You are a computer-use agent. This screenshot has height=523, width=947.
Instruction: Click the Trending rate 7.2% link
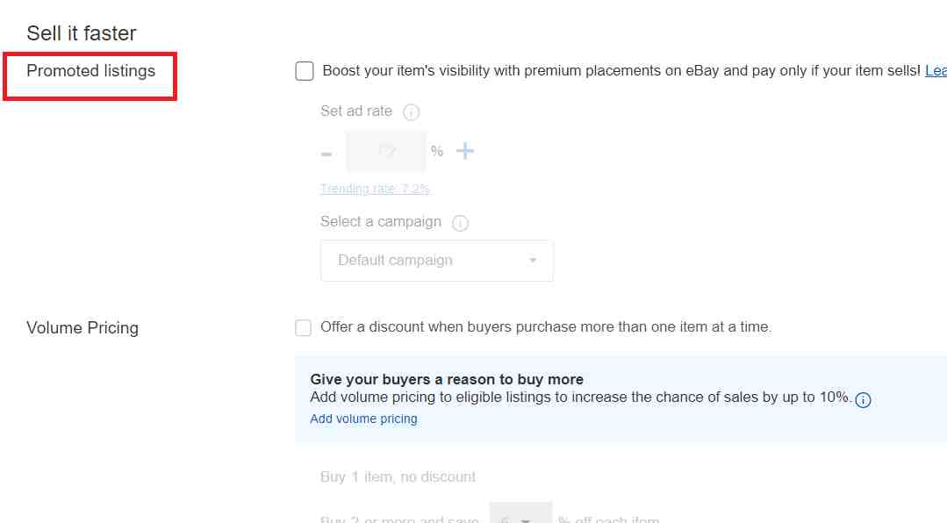[x=375, y=189]
